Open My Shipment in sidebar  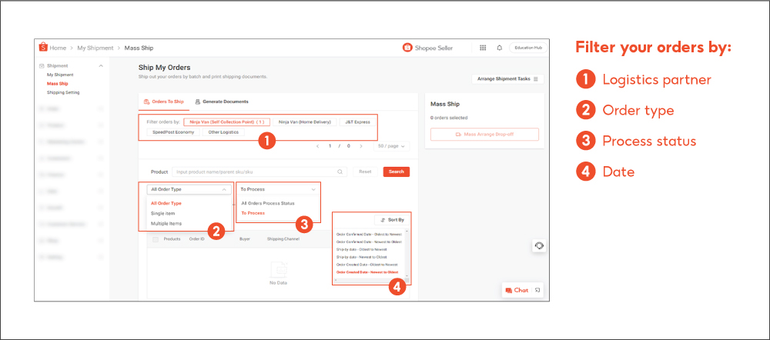(x=60, y=75)
